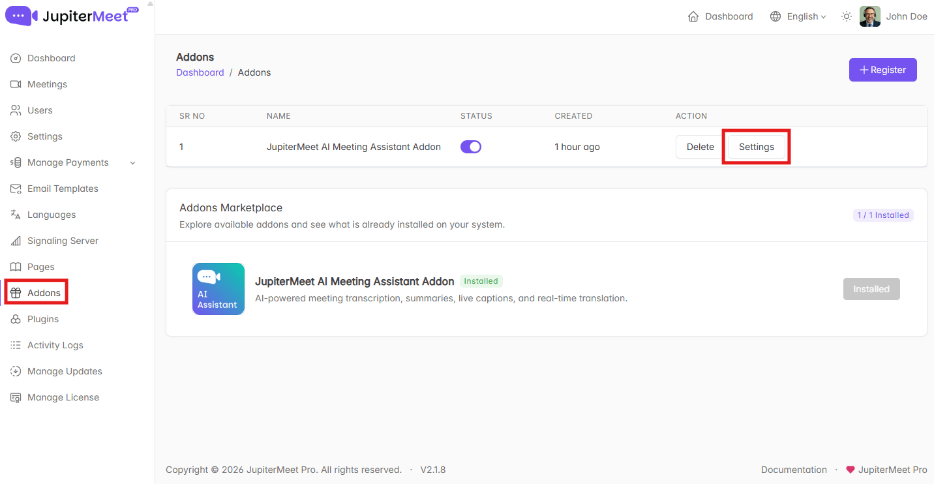Click the Languages translate icon

point(16,215)
